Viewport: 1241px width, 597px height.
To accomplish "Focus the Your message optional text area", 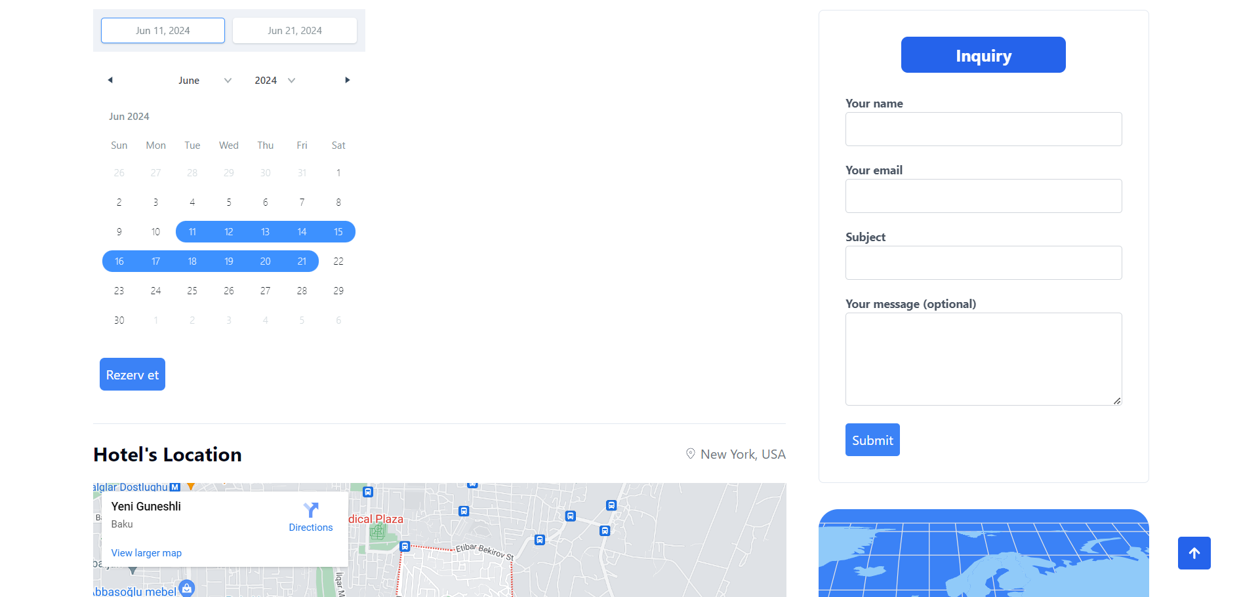I will pyautogui.click(x=983, y=359).
